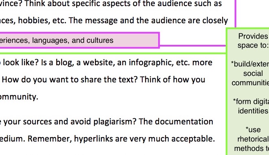The image size is (269, 155).
Task: Click the green box item "*form digita identities"
Action: 251,106
